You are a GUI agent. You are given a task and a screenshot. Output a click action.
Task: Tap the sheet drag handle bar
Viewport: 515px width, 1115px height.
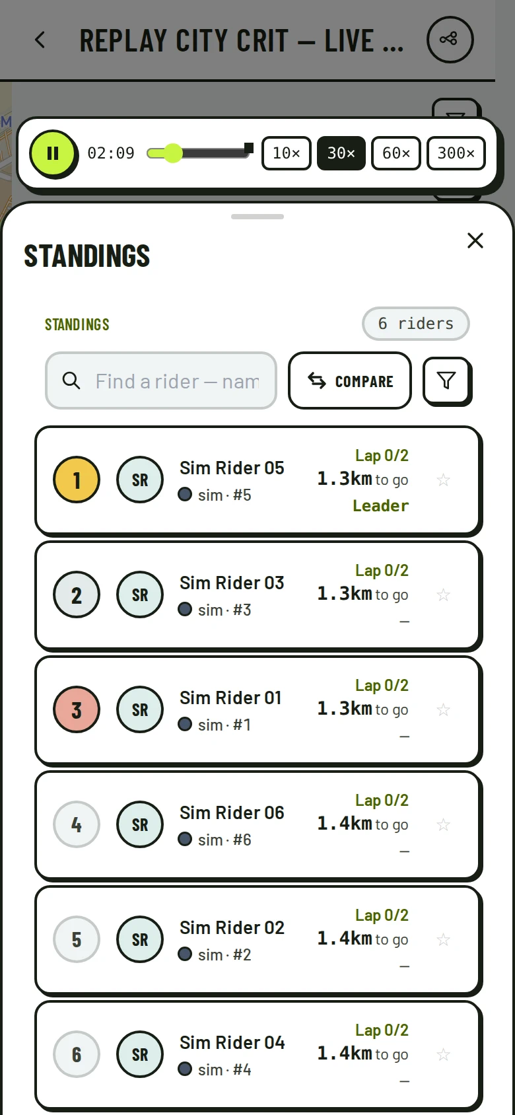[257, 217]
